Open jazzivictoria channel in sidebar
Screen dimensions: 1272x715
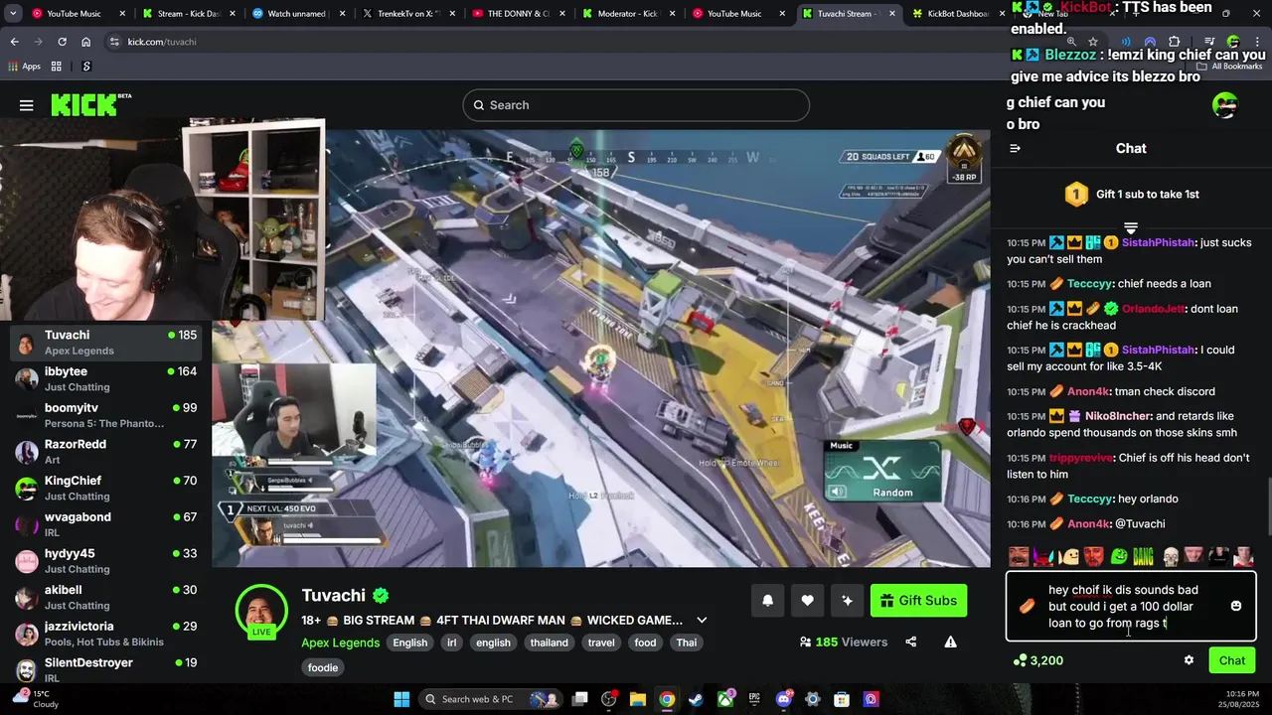[104, 634]
